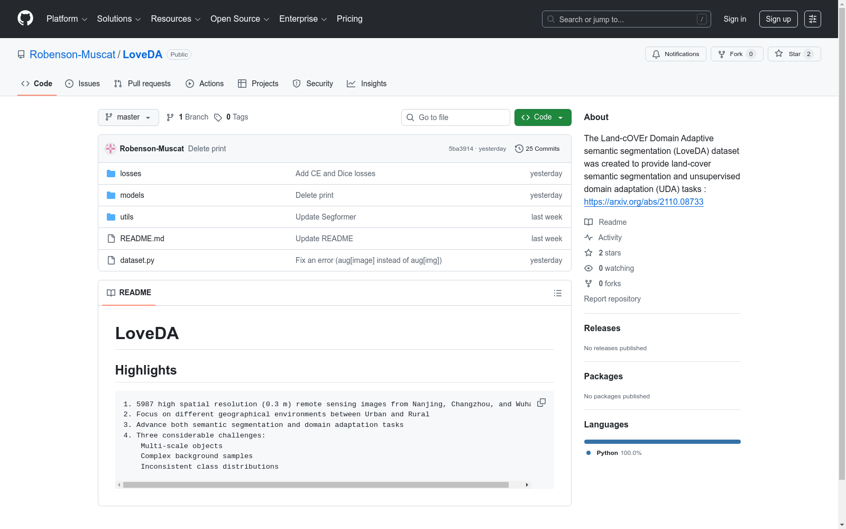Image resolution: width=846 pixels, height=529 pixels.
Task: Click the models folder icon
Action: click(111, 195)
